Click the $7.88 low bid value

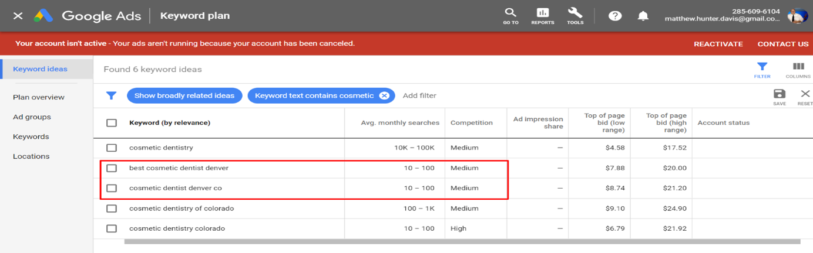pyautogui.click(x=615, y=168)
